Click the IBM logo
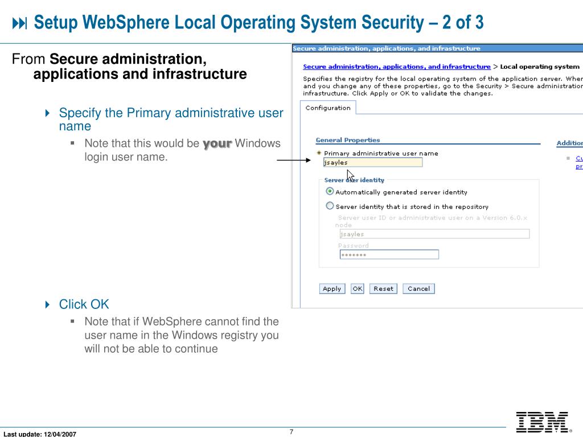Screen dimensions: 583x437 click(x=543, y=422)
